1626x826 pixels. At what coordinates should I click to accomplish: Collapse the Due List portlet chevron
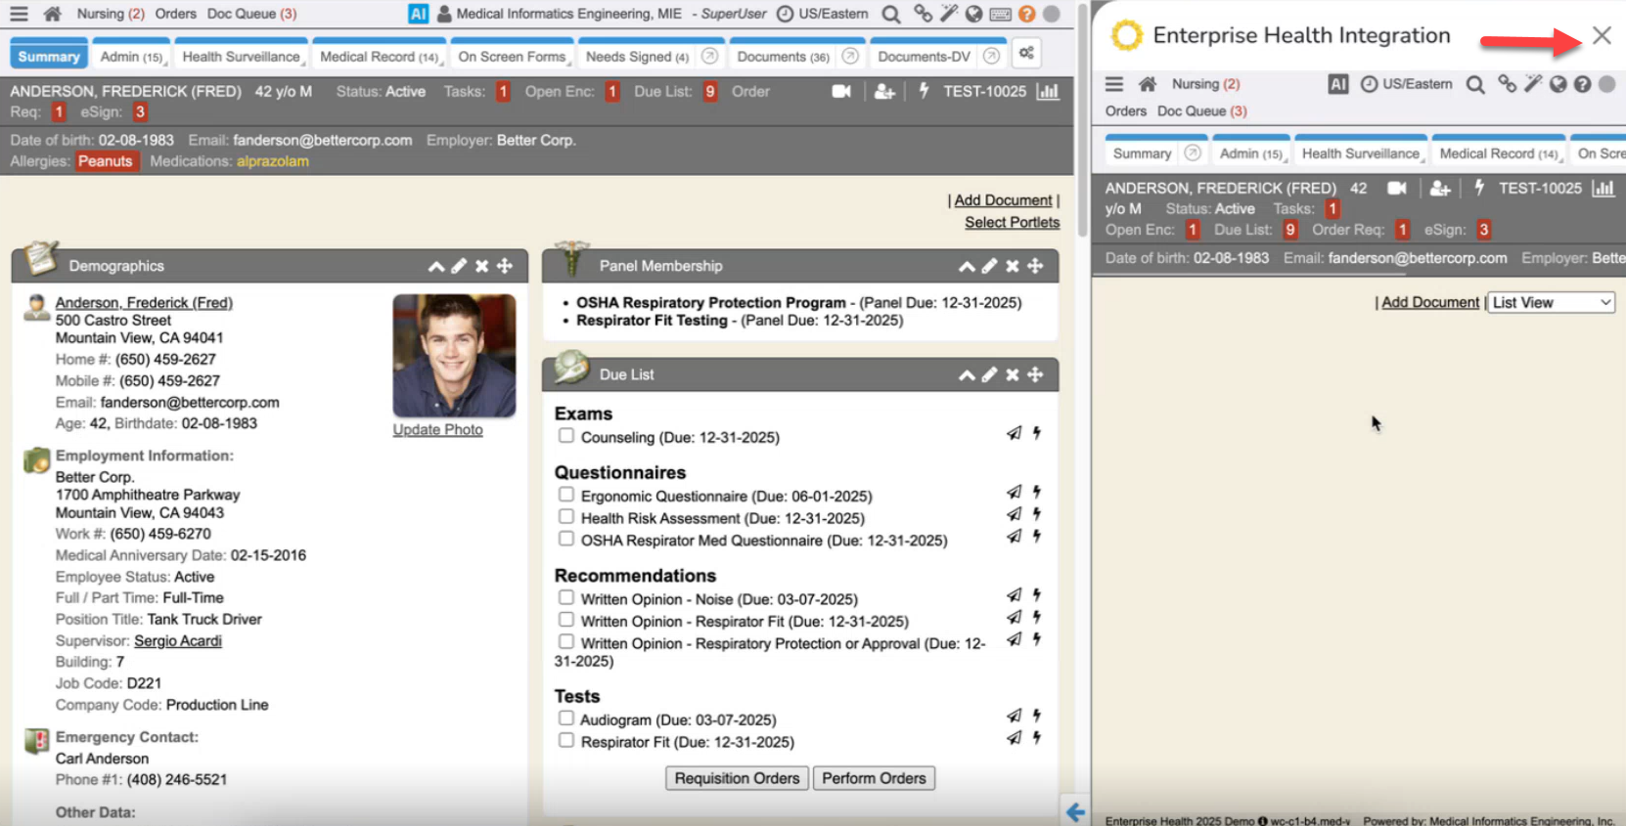[x=967, y=374]
